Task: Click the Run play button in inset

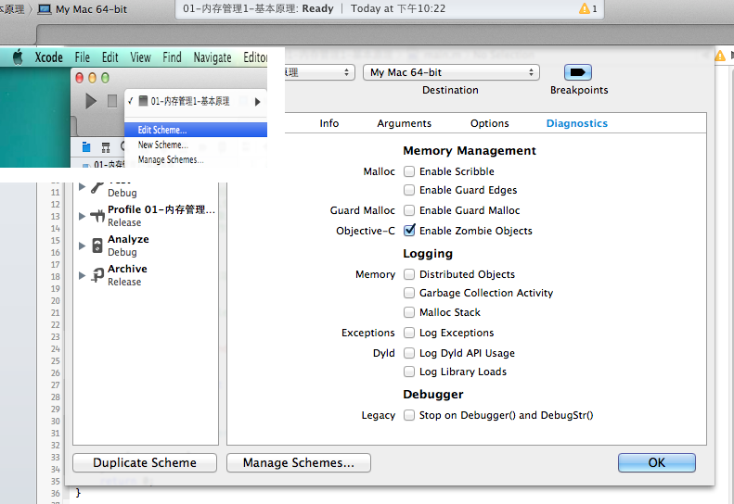Action: pos(91,101)
